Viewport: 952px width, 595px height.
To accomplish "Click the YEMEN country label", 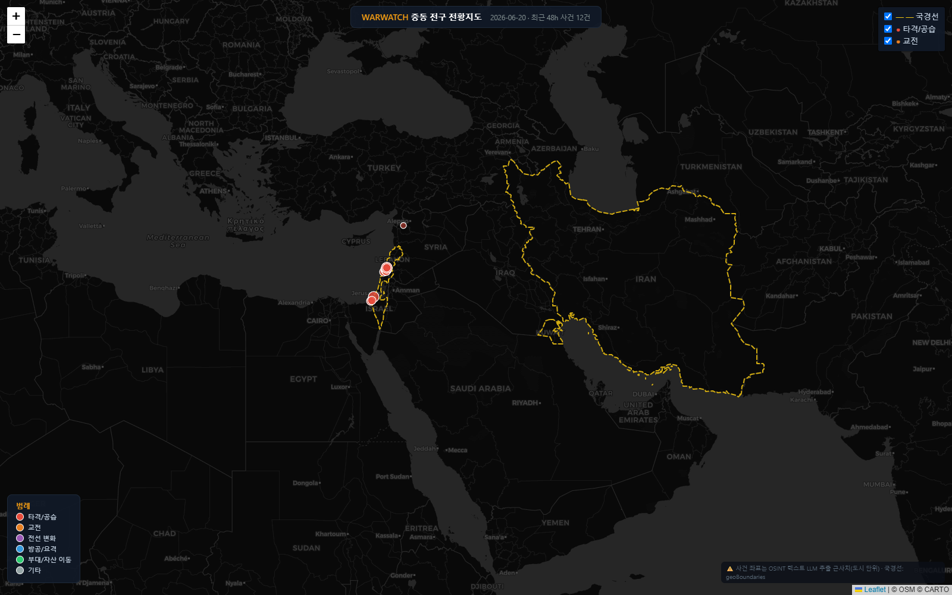I will point(555,523).
